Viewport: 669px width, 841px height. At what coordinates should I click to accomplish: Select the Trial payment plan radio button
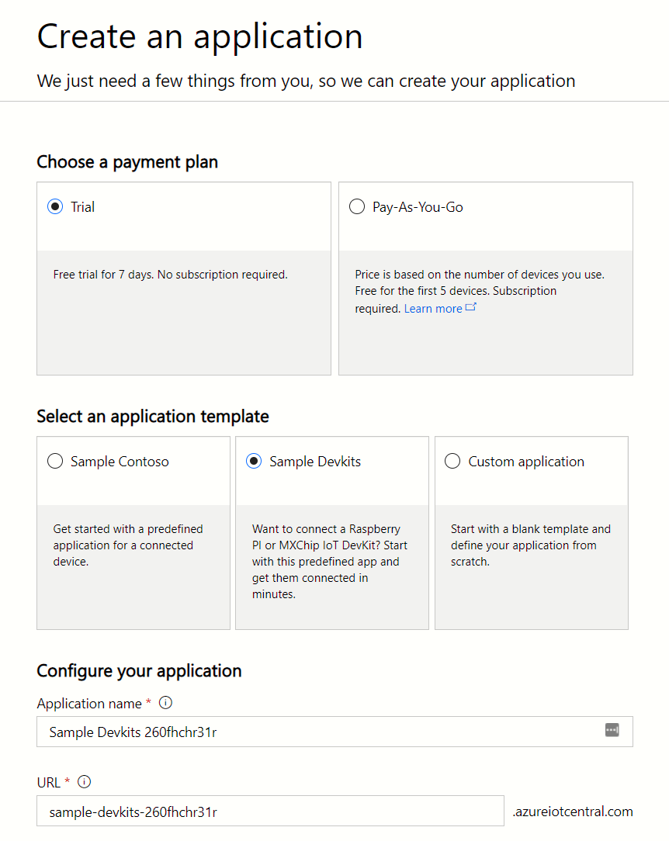tap(54, 206)
